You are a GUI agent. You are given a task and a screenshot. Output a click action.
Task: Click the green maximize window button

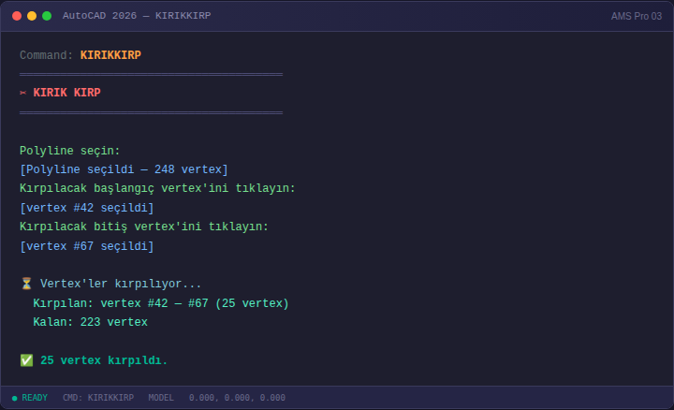(47, 16)
